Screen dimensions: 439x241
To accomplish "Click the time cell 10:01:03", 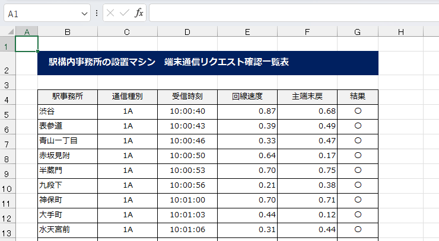I will point(187,216).
